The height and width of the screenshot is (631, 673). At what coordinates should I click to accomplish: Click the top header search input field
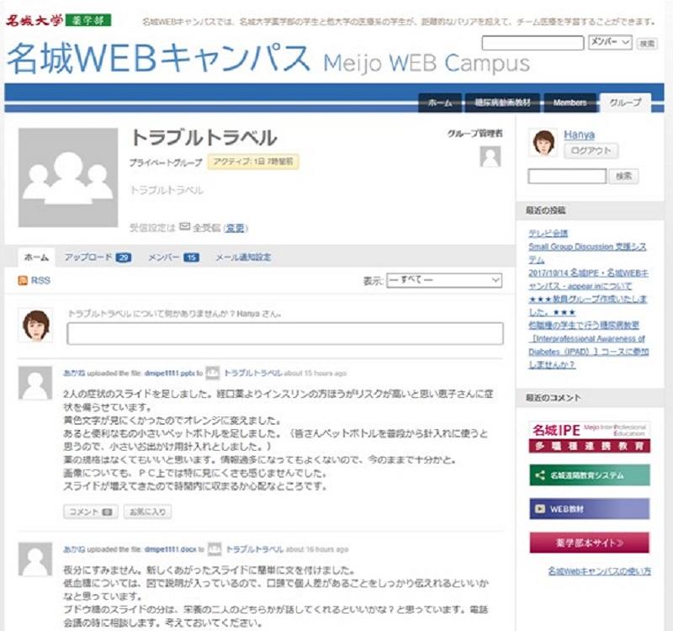point(533,43)
